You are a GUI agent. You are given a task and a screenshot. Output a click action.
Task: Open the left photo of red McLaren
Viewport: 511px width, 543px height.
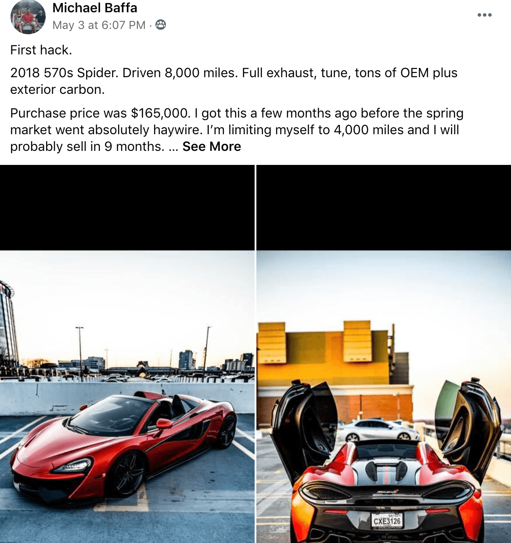127,354
